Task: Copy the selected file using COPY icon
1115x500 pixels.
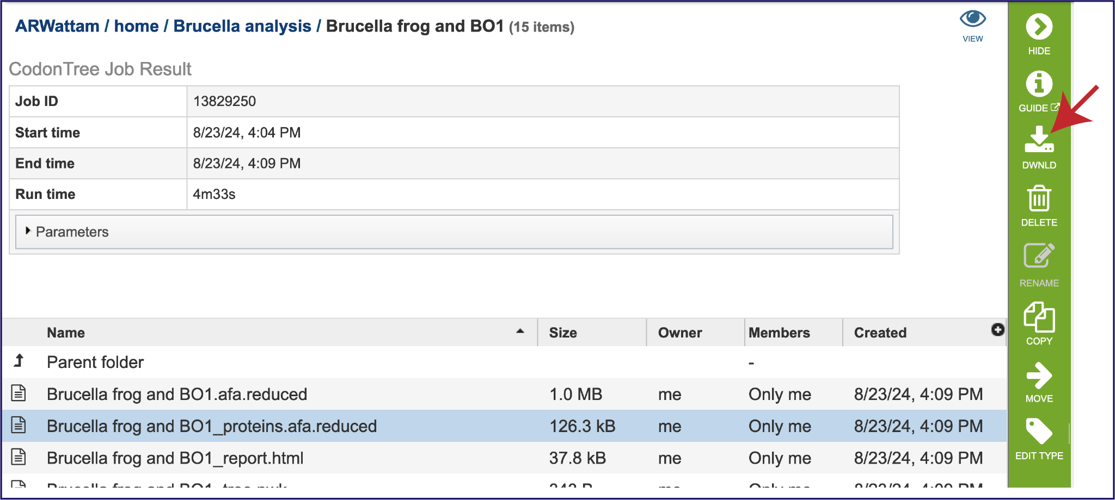Action: [1039, 317]
